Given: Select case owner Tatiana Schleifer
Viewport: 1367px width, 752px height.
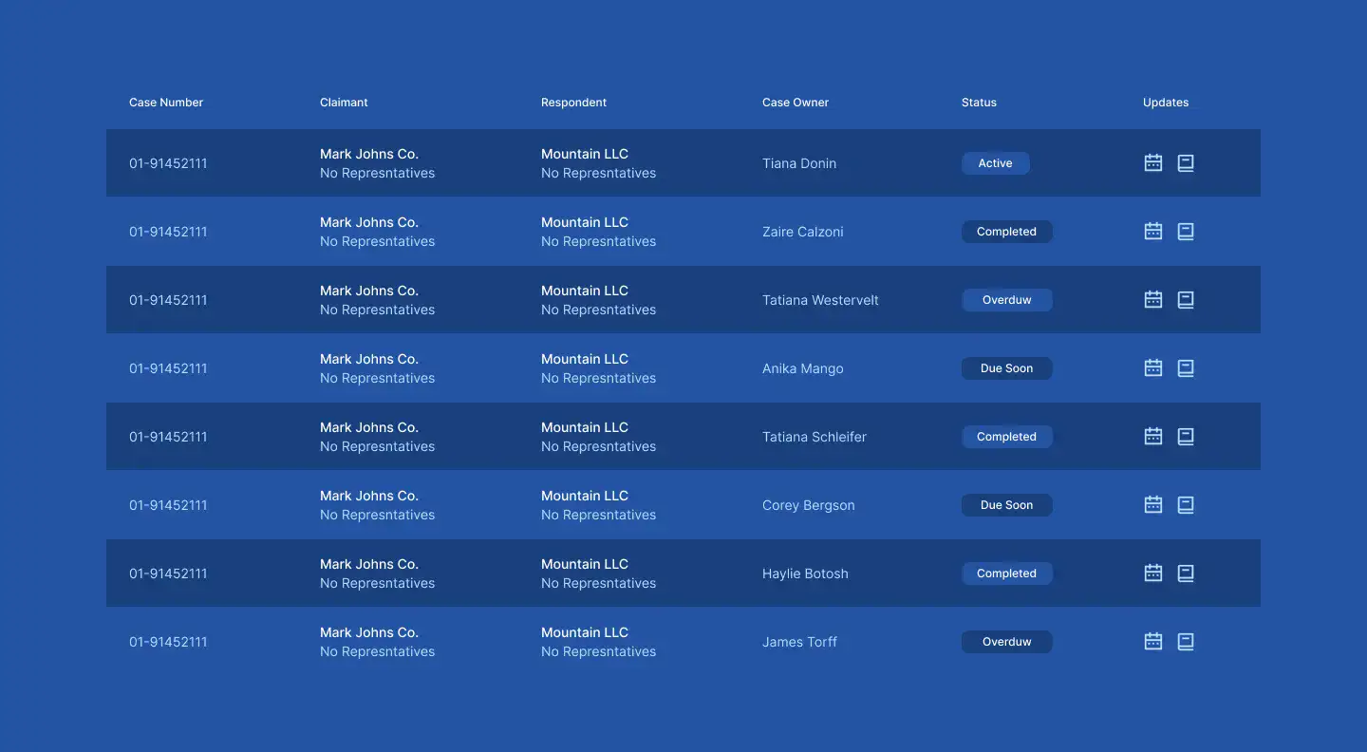Looking at the screenshot, I should tap(815, 437).
